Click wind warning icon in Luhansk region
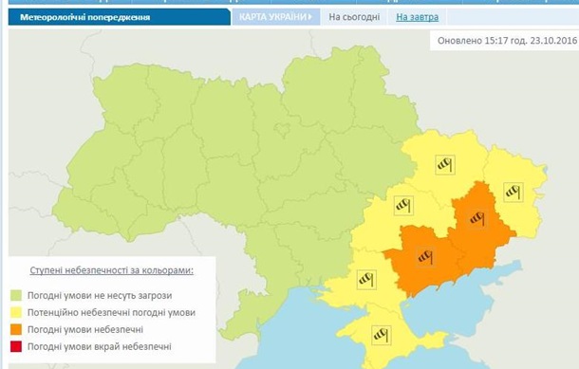The height and width of the screenshot is (369, 579). (x=514, y=192)
